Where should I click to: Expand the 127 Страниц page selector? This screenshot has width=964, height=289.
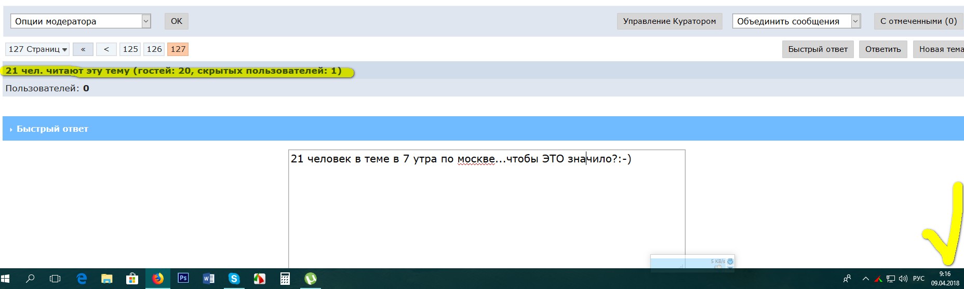(x=38, y=49)
